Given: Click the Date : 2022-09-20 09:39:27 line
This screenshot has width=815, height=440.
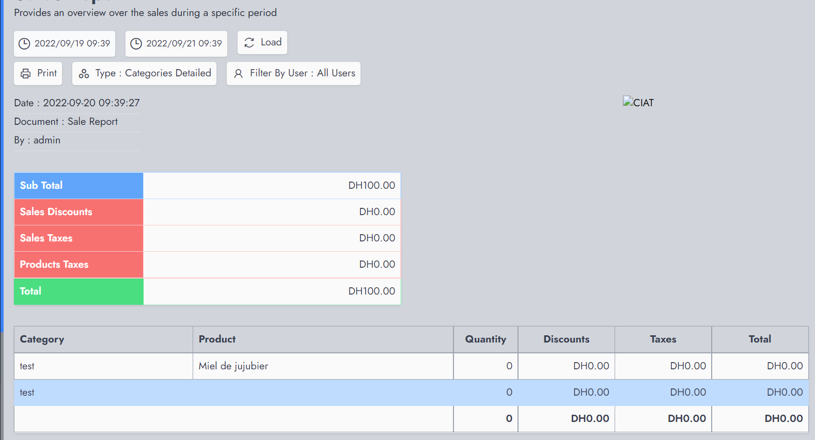Looking at the screenshot, I should [x=77, y=103].
